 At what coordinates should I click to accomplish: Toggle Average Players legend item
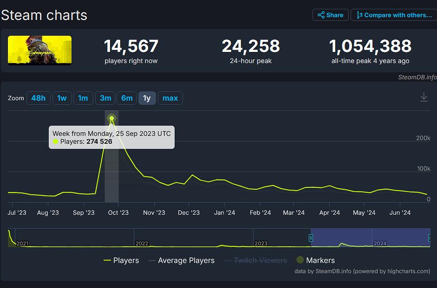pyautogui.click(x=181, y=261)
